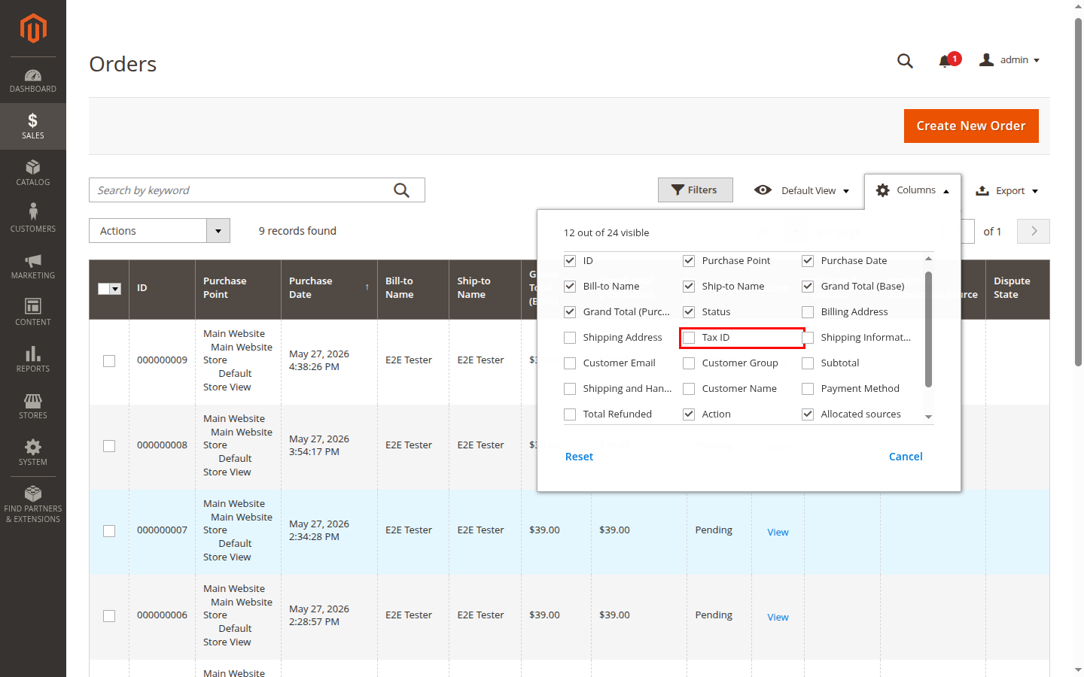This screenshot has width=1084, height=677.
Task: Sort by ID column header
Action: coord(162,289)
